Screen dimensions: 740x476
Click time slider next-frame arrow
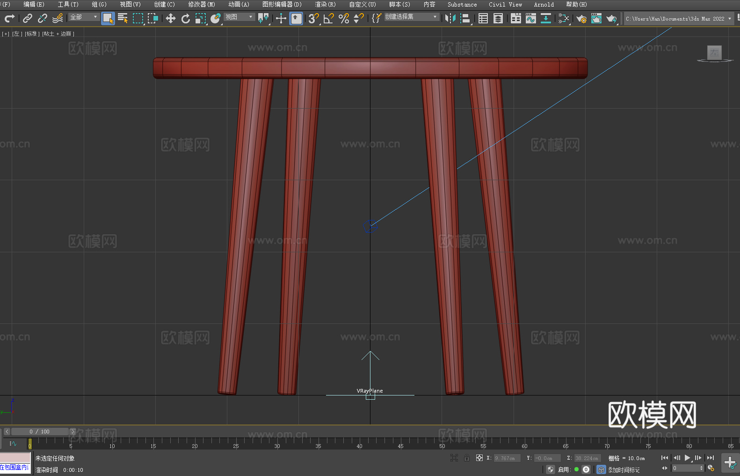[73, 432]
